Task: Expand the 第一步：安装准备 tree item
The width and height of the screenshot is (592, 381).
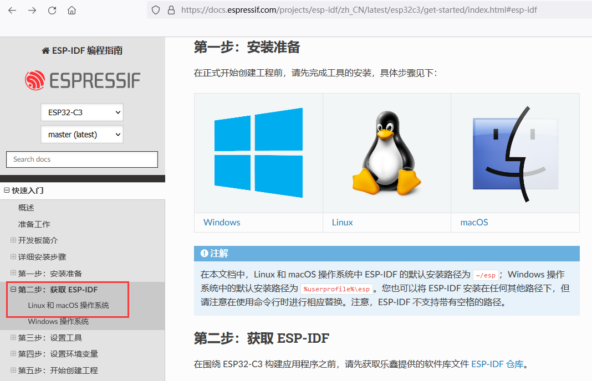Action: tap(13, 273)
